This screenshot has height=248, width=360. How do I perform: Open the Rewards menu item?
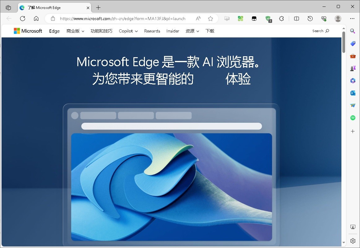click(x=152, y=31)
